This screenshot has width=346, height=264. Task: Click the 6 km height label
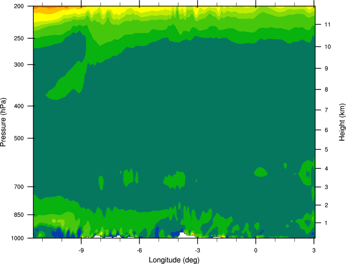(x=326, y=130)
